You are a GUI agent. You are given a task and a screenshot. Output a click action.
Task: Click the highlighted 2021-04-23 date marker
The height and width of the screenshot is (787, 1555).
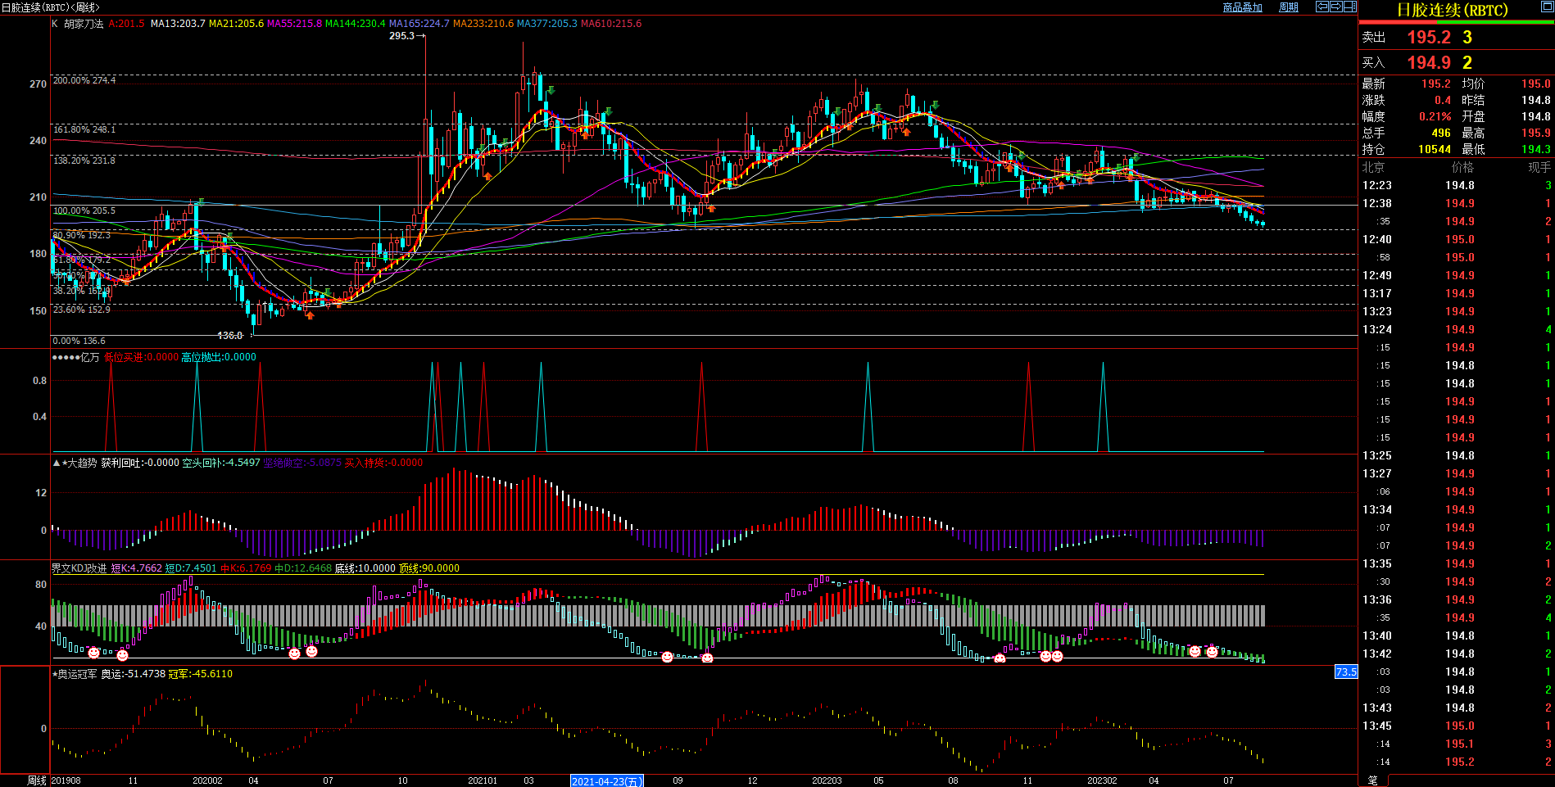tap(606, 781)
